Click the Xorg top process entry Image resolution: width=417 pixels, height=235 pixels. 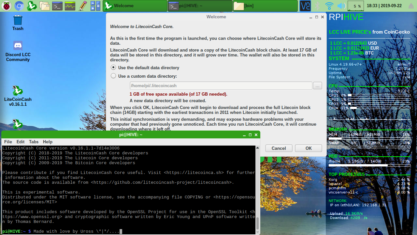pos(369,180)
